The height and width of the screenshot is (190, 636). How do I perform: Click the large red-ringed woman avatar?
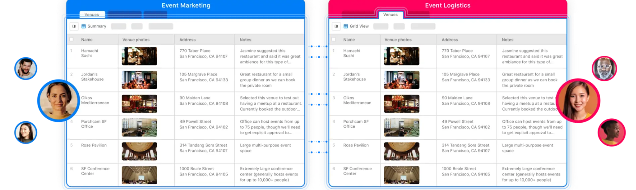[579, 100]
